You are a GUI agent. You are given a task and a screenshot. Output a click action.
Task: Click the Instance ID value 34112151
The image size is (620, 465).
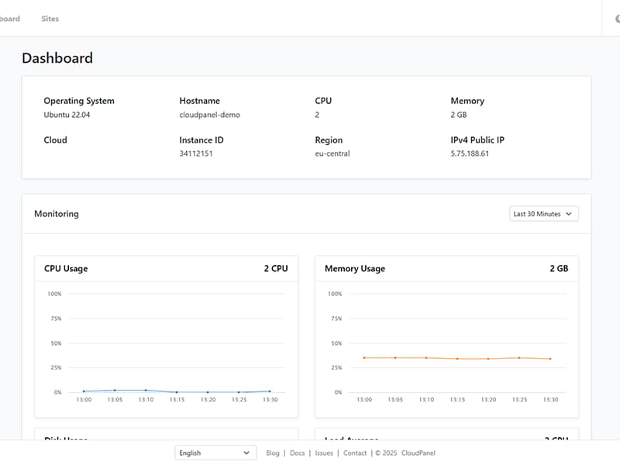point(196,153)
